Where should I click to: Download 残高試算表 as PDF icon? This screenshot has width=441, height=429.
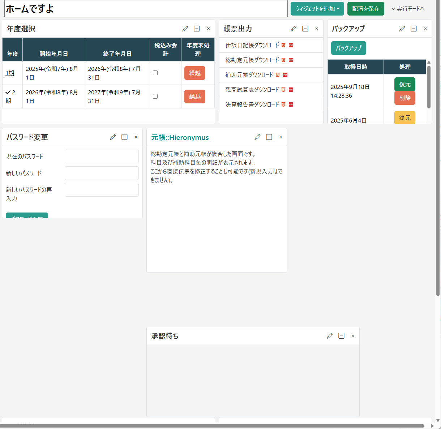[x=291, y=90]
